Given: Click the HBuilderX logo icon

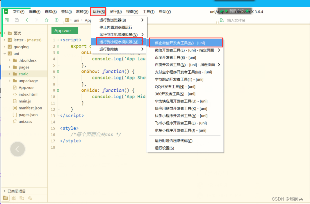Looking at the screenshot, I should [6, 12].
